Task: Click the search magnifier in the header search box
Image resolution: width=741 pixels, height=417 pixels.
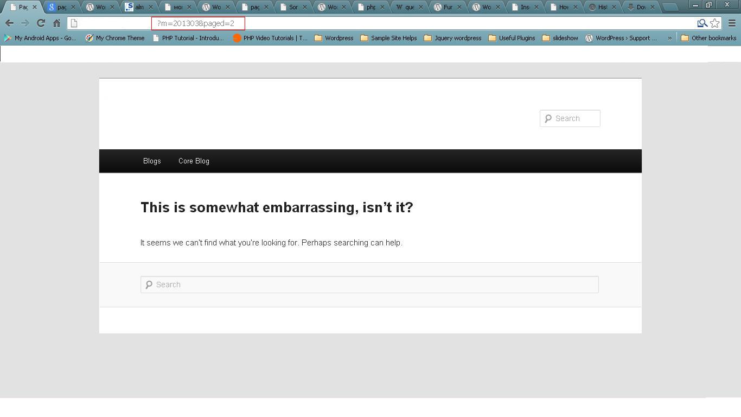Action: point(548,118)
